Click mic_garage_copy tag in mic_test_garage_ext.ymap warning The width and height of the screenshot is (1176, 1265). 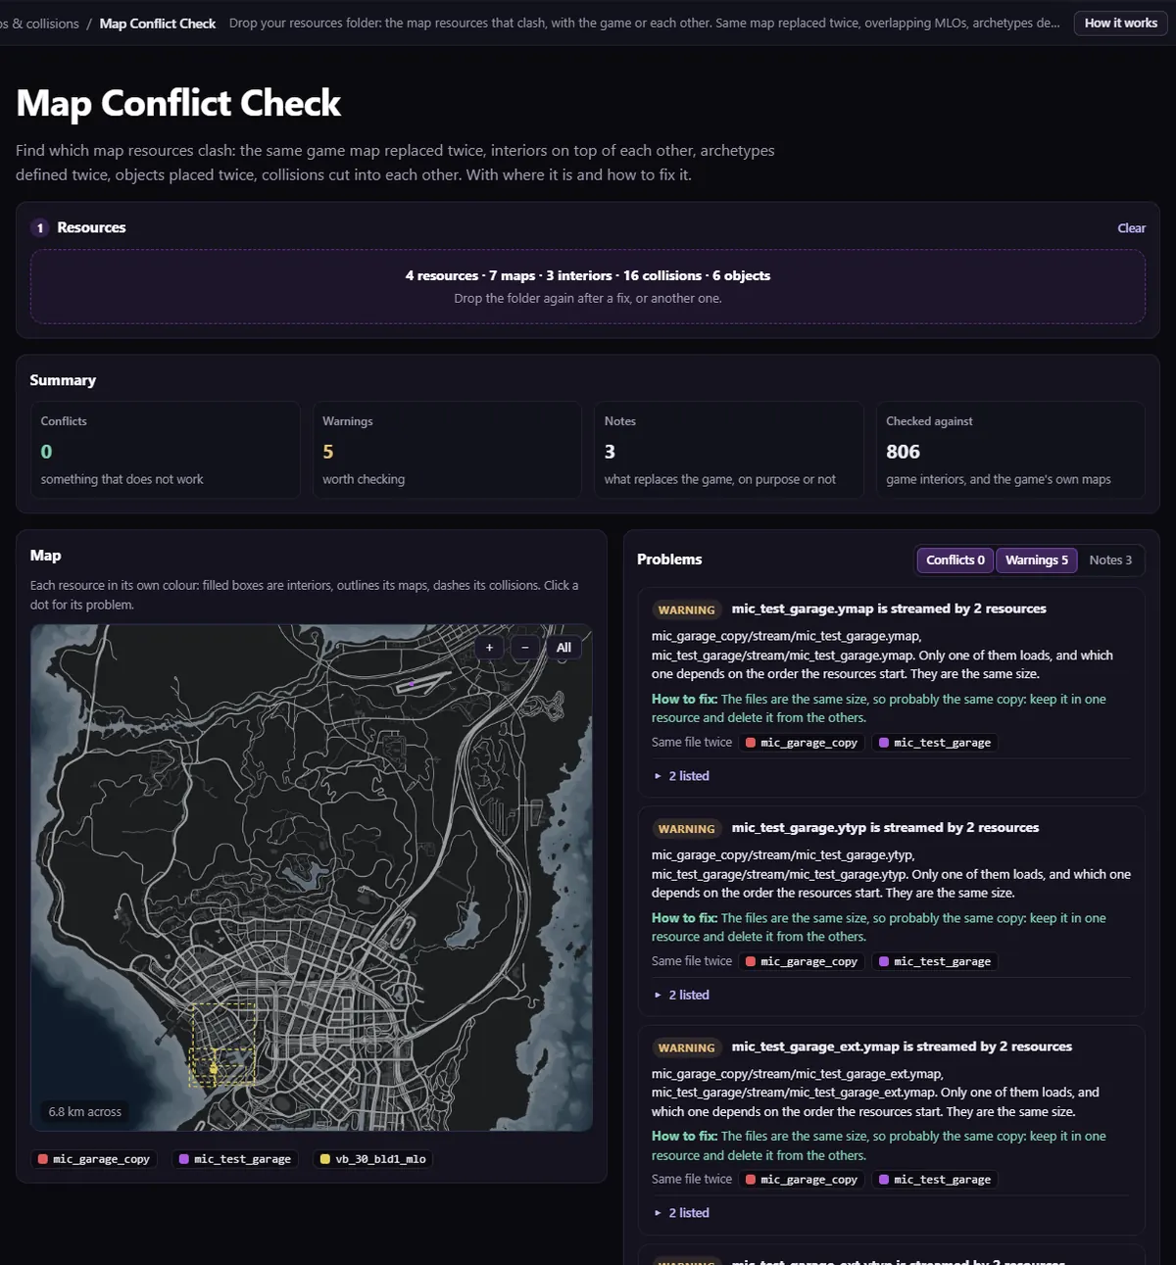click(x=802, y=1180)
